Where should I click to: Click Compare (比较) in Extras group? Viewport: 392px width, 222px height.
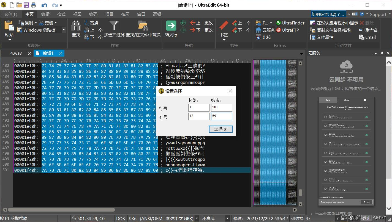coord(263,37)
